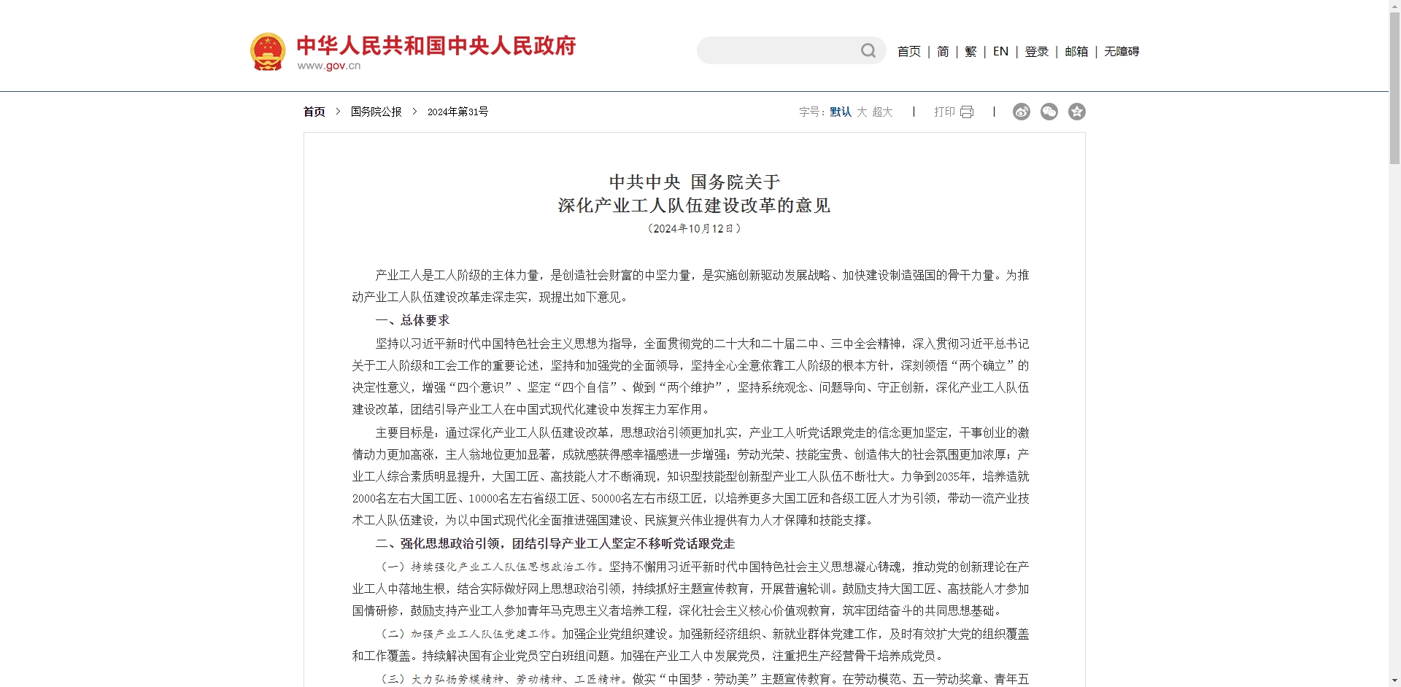Click the date （2024年10月12日）
The width and height of the screenshot is (1401, 687).
[695, 228]
